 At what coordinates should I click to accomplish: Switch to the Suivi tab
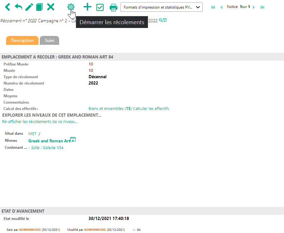pos(49,41)
